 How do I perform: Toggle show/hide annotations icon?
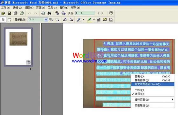111,20
